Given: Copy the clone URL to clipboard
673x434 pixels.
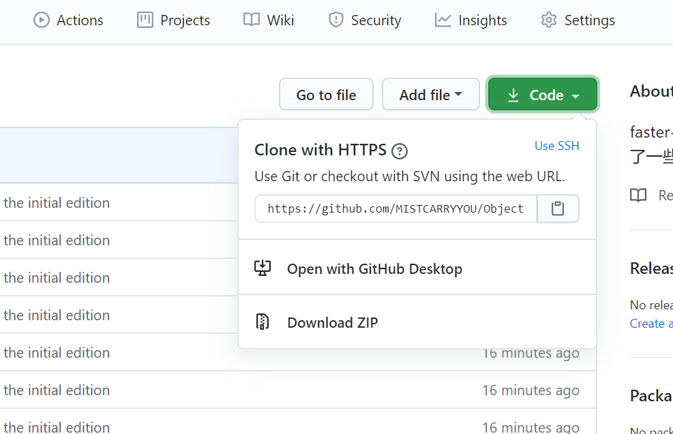Looking at the screenshot, I should (x=558, y=208).
